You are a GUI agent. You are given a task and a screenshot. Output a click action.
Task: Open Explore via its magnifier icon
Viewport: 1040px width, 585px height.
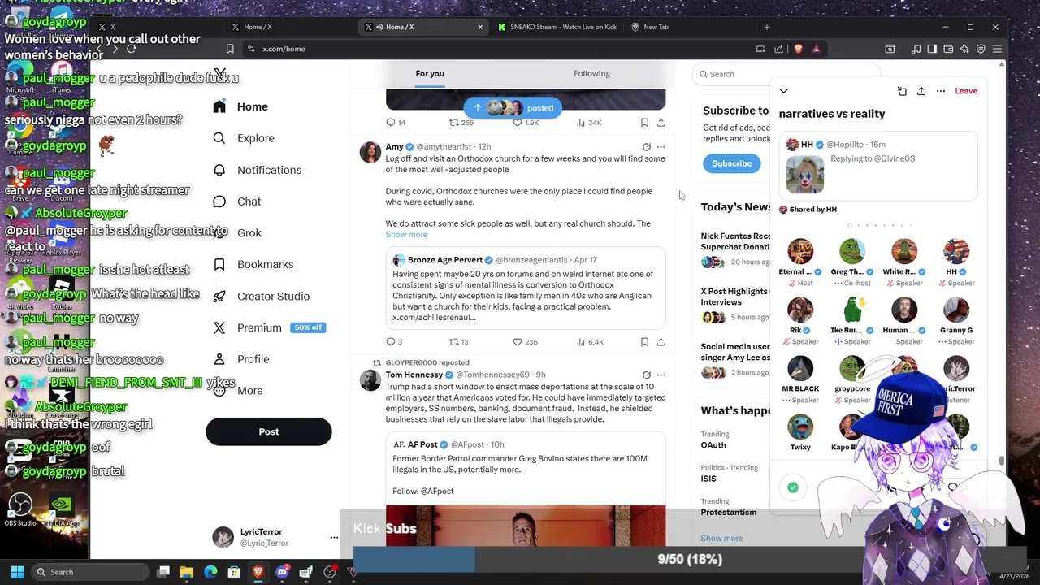pos(219,138)
